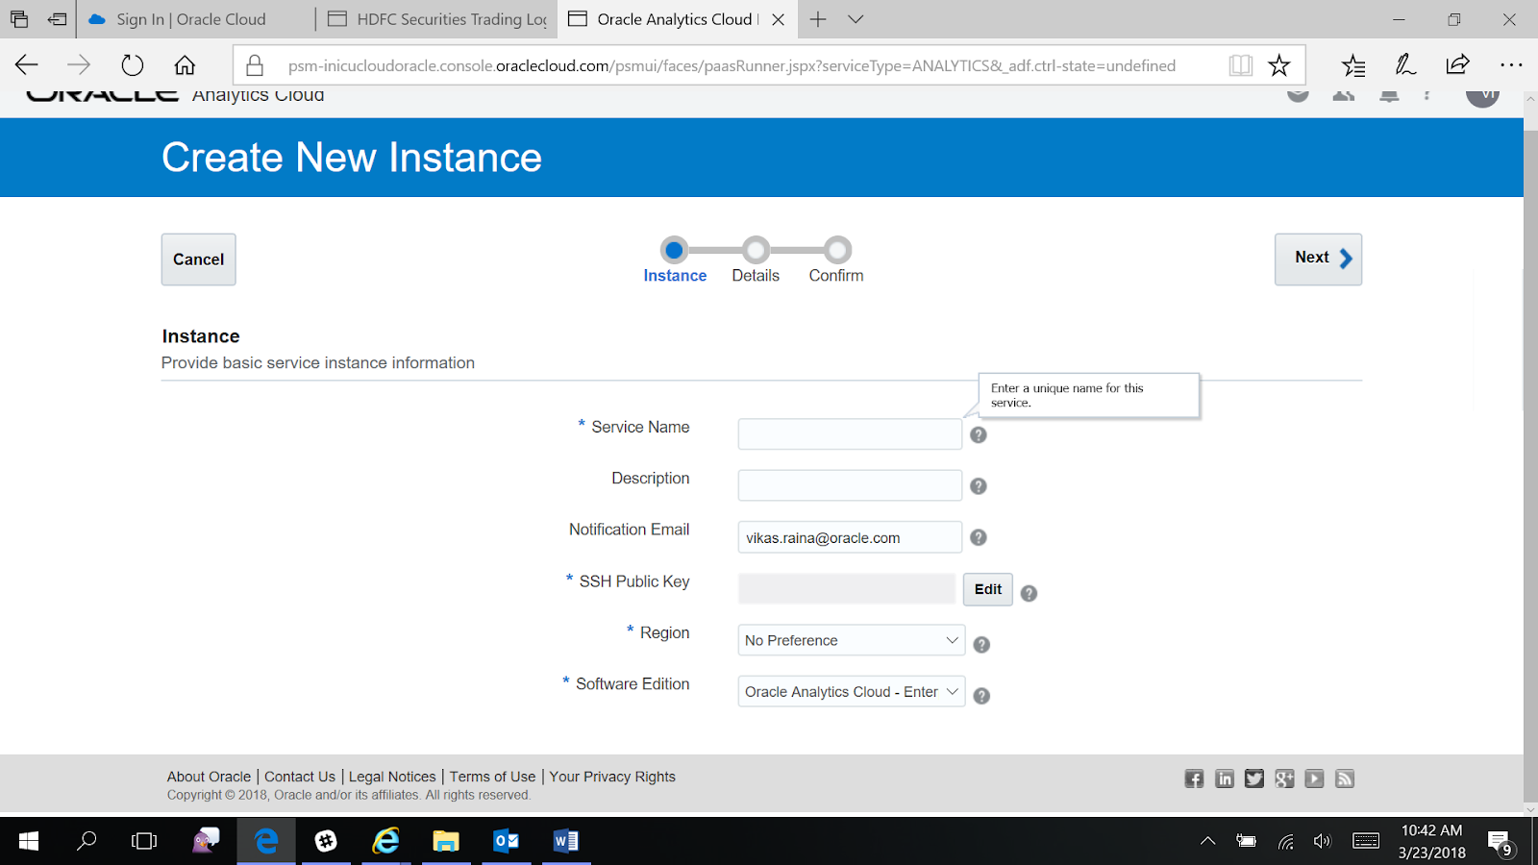
Task: Go to the Confirm wizard step
Action: (x=836, y=261)
